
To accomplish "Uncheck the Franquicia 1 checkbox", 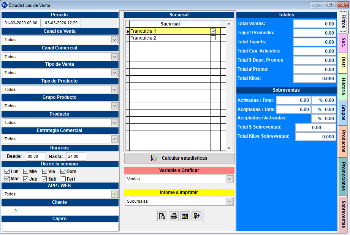I will coord(213,31).
